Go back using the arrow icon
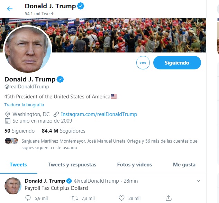The height and width of the screenshot is (203, 219). point(10,9)
